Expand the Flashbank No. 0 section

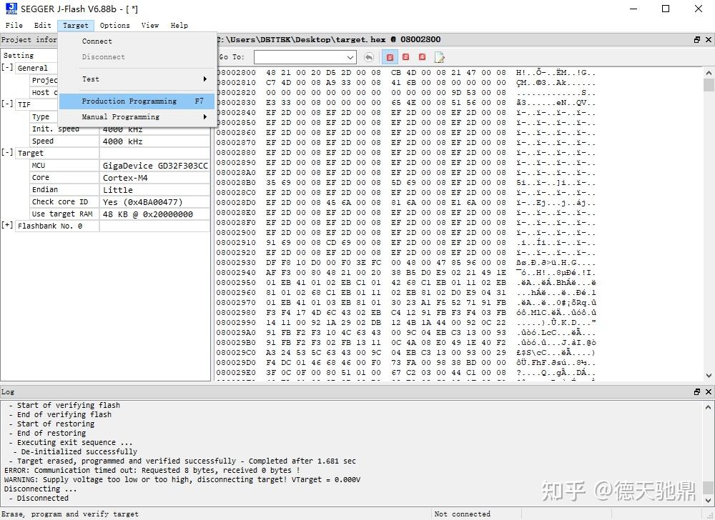6,226
